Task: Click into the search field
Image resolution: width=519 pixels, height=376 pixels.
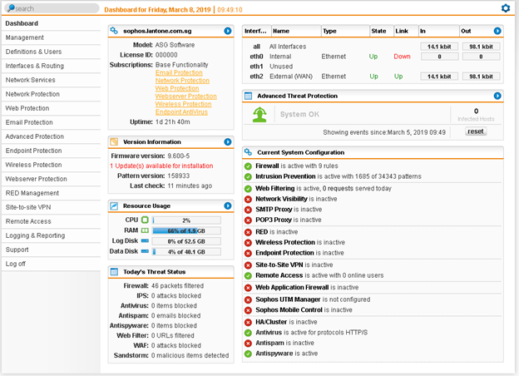Action: pyautogui.click(x=53, y=8)
